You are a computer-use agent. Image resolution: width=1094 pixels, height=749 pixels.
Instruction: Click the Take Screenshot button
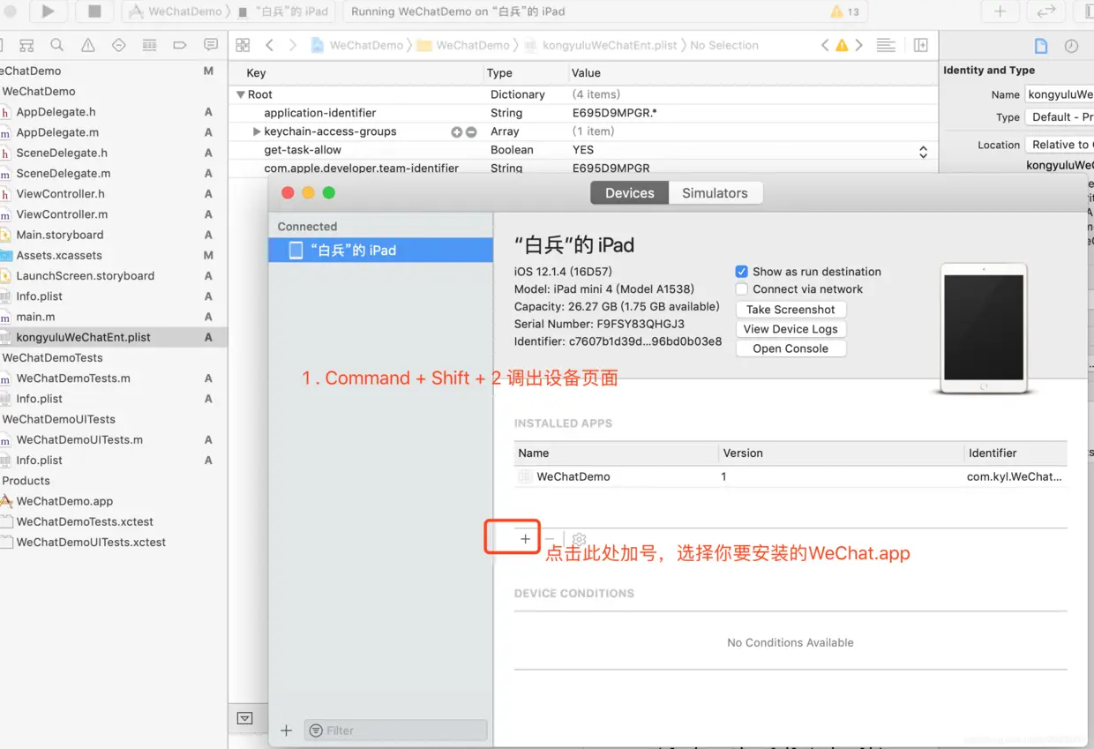point(791,309)
